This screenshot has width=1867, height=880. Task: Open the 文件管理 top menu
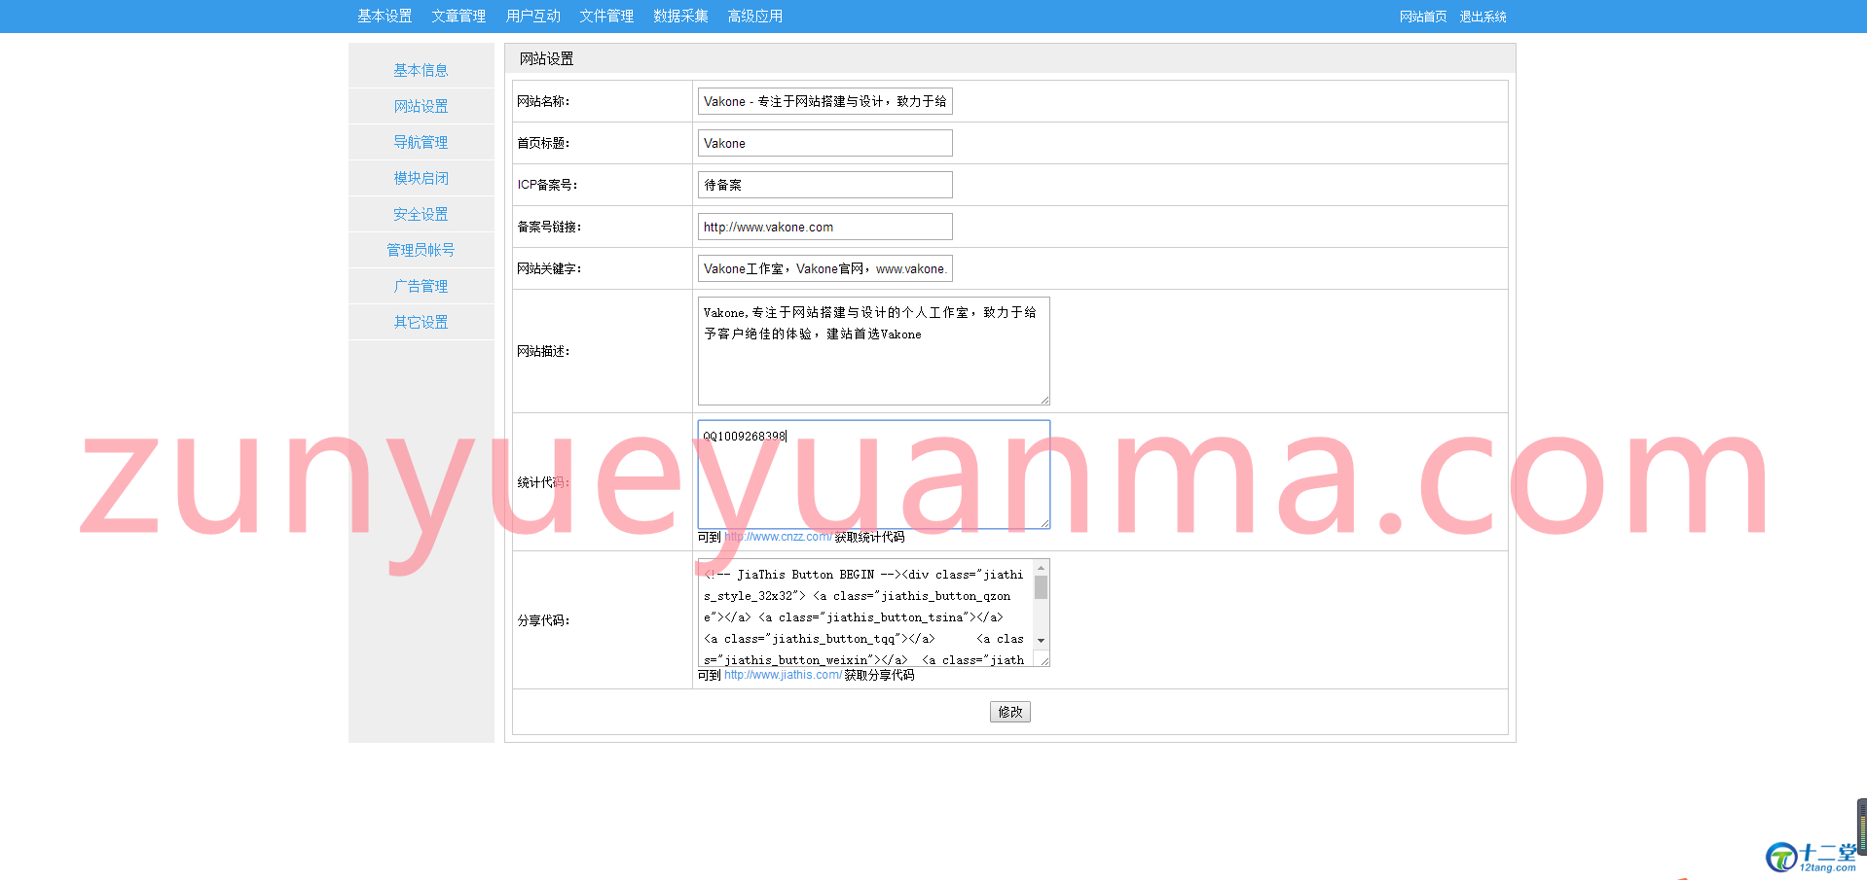click(606, 16)
